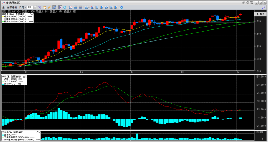Screen dimensions: 268x142
Task: Toggle the highlighted paint-brush draw mode button
Action: [54, 7]
